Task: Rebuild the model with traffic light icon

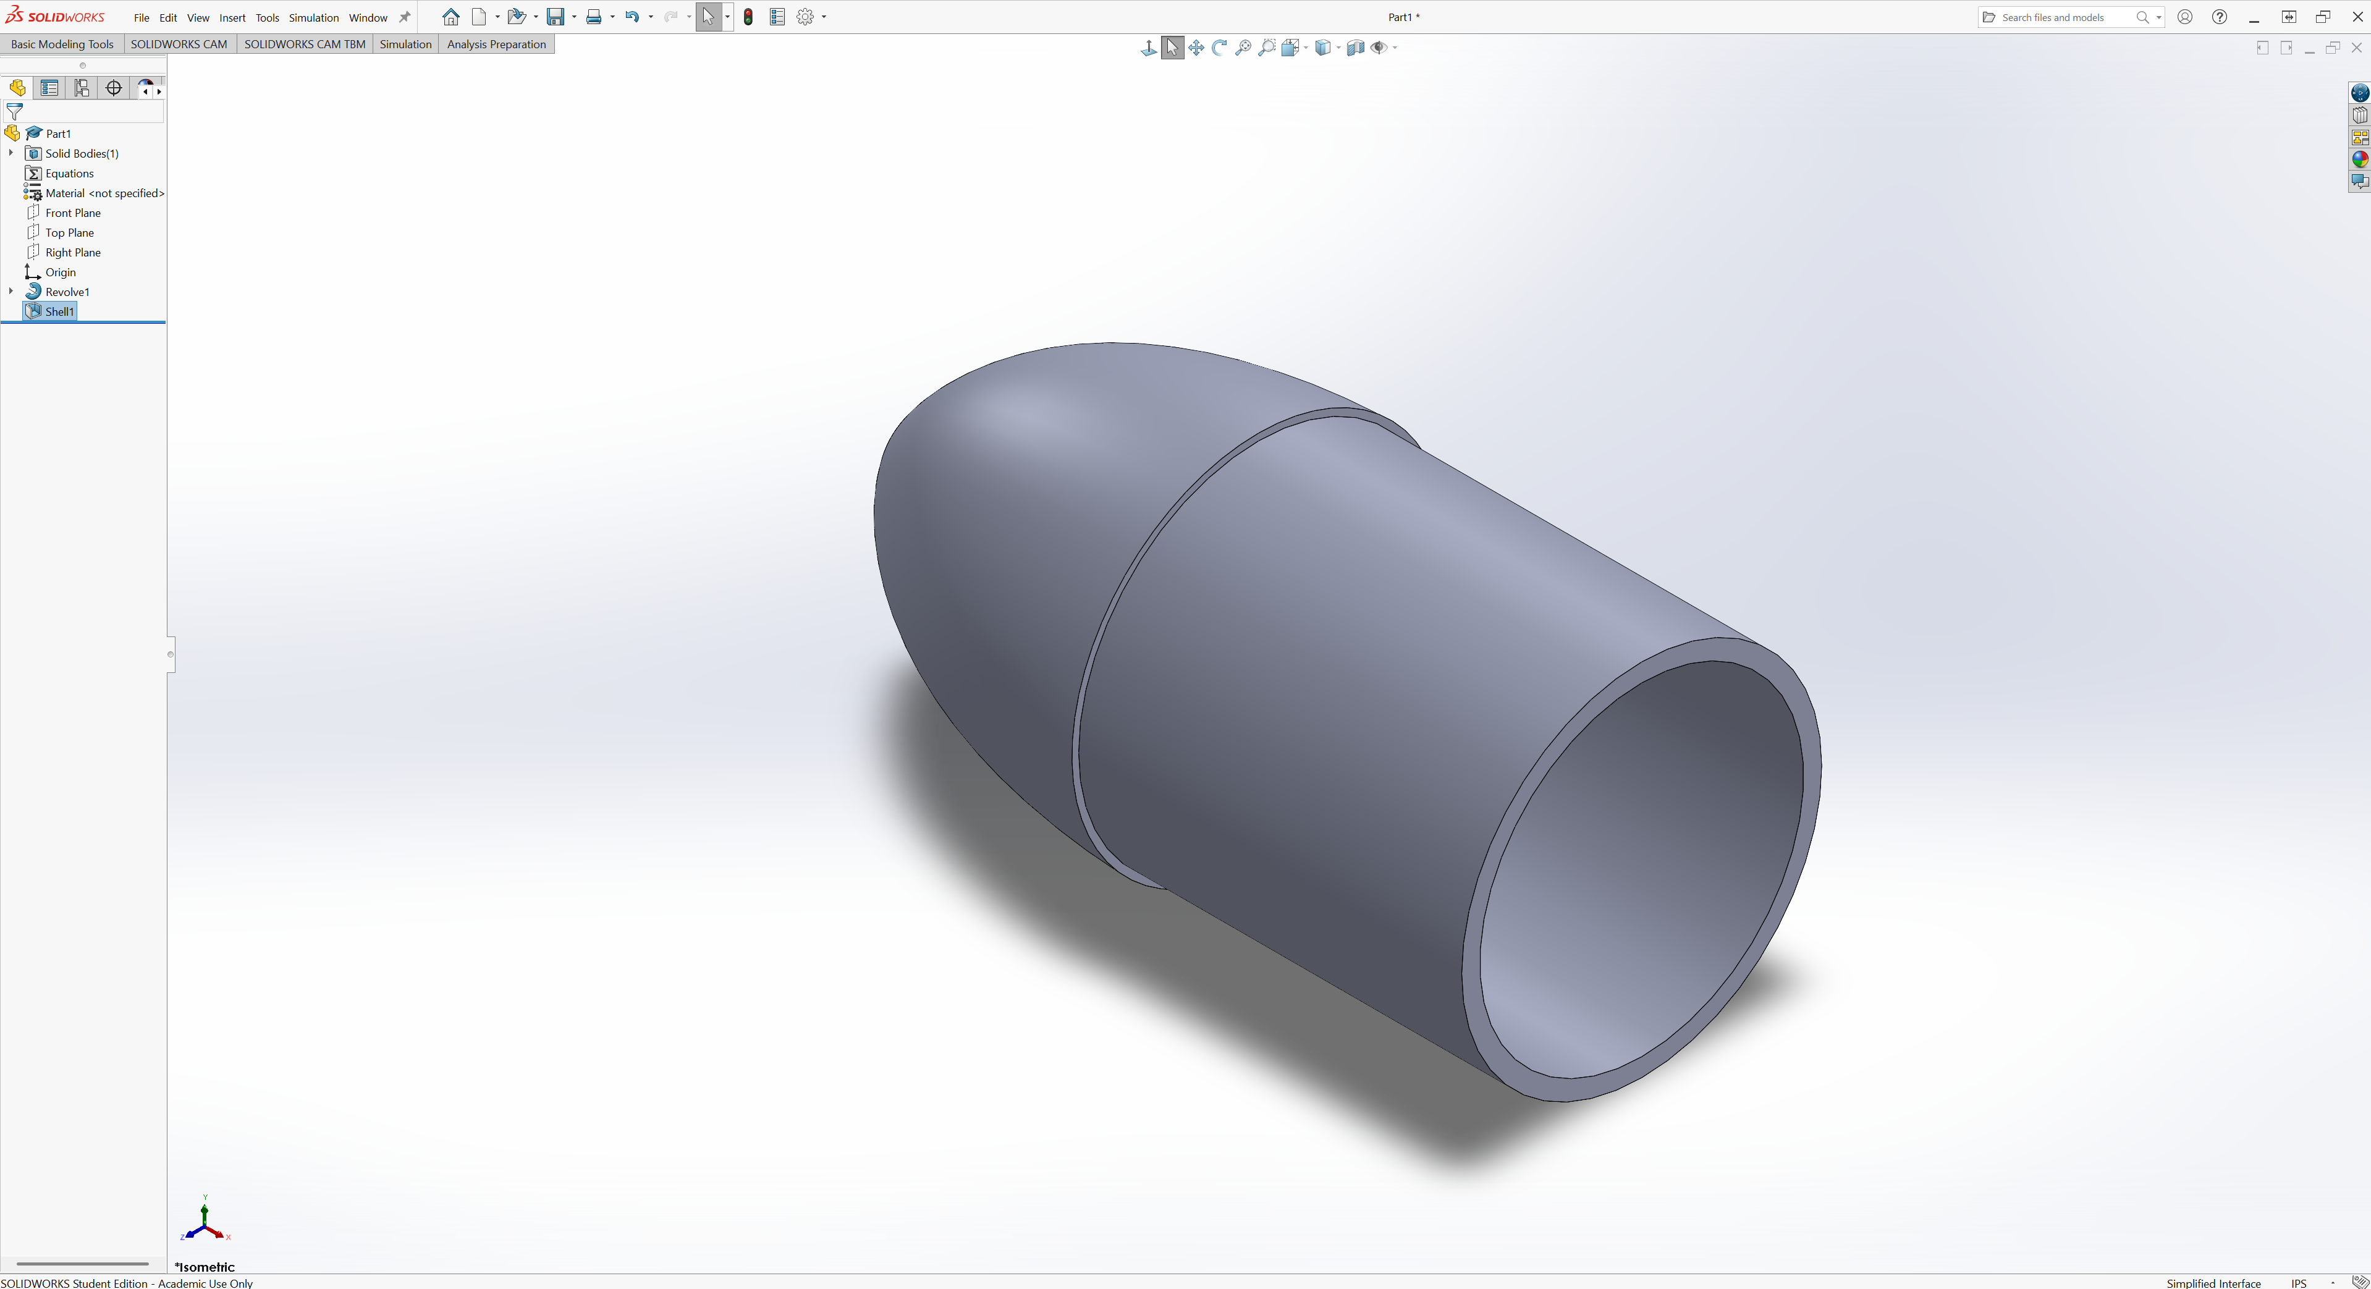Action: tap(748, 17)
